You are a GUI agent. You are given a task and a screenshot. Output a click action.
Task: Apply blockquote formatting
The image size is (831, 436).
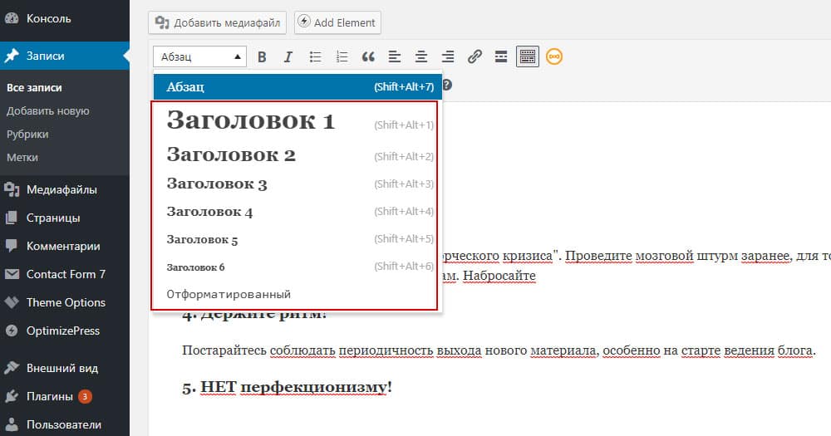tap(368, 57)
